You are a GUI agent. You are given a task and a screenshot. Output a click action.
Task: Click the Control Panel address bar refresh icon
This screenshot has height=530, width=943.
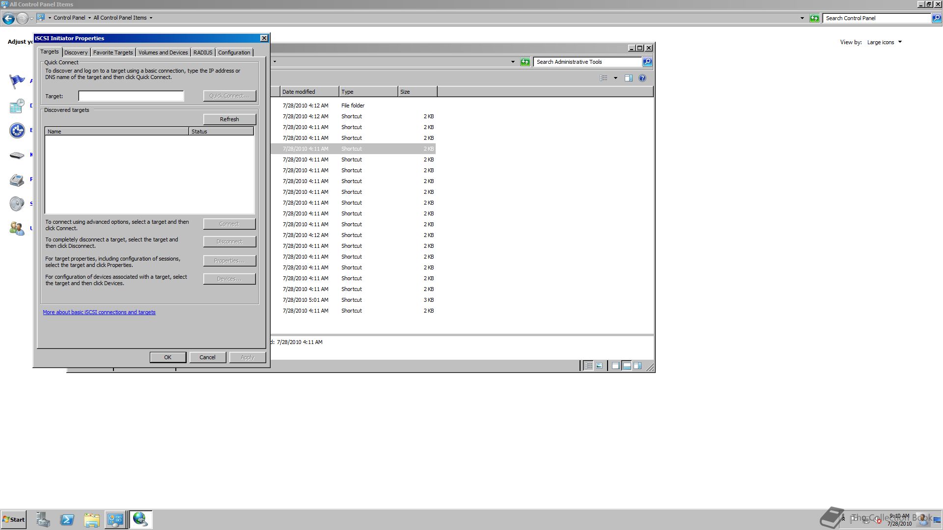point(814,18)
